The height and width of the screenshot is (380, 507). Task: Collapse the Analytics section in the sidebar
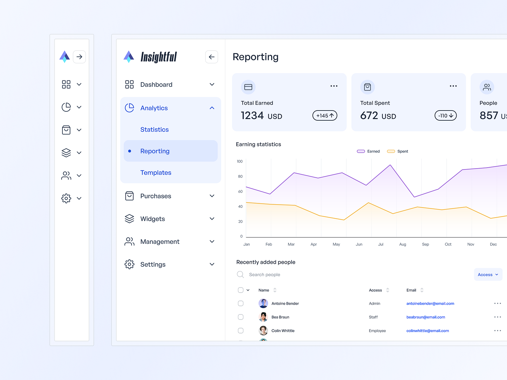212,108
